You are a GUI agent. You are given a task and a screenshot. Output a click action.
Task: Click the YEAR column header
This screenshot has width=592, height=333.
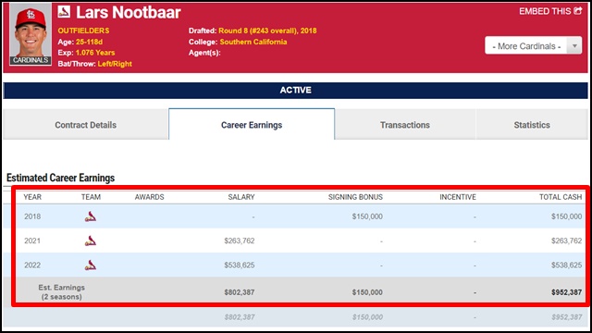coord(32,197)
